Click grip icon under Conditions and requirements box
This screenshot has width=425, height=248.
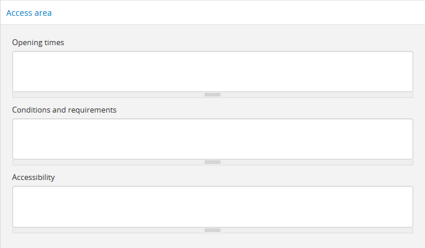coord(212,162)
